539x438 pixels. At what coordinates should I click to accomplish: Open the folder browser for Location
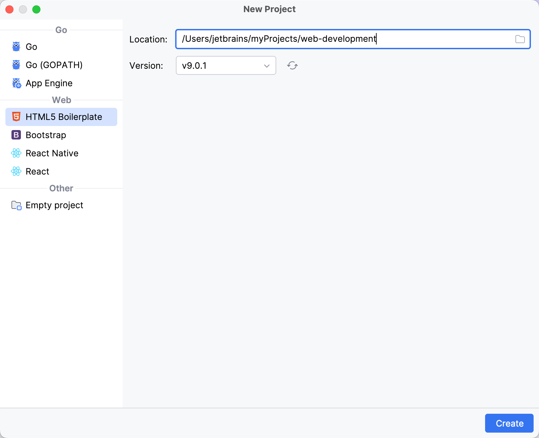[520, 39]
